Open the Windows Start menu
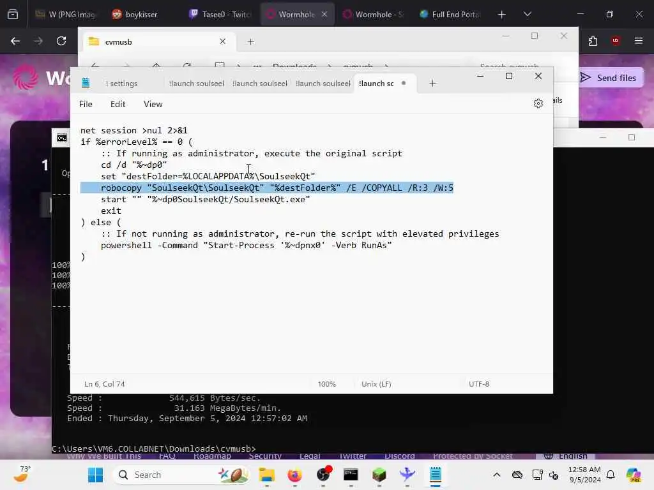Screen dimensions: 654x490 [x=95, y=475]
